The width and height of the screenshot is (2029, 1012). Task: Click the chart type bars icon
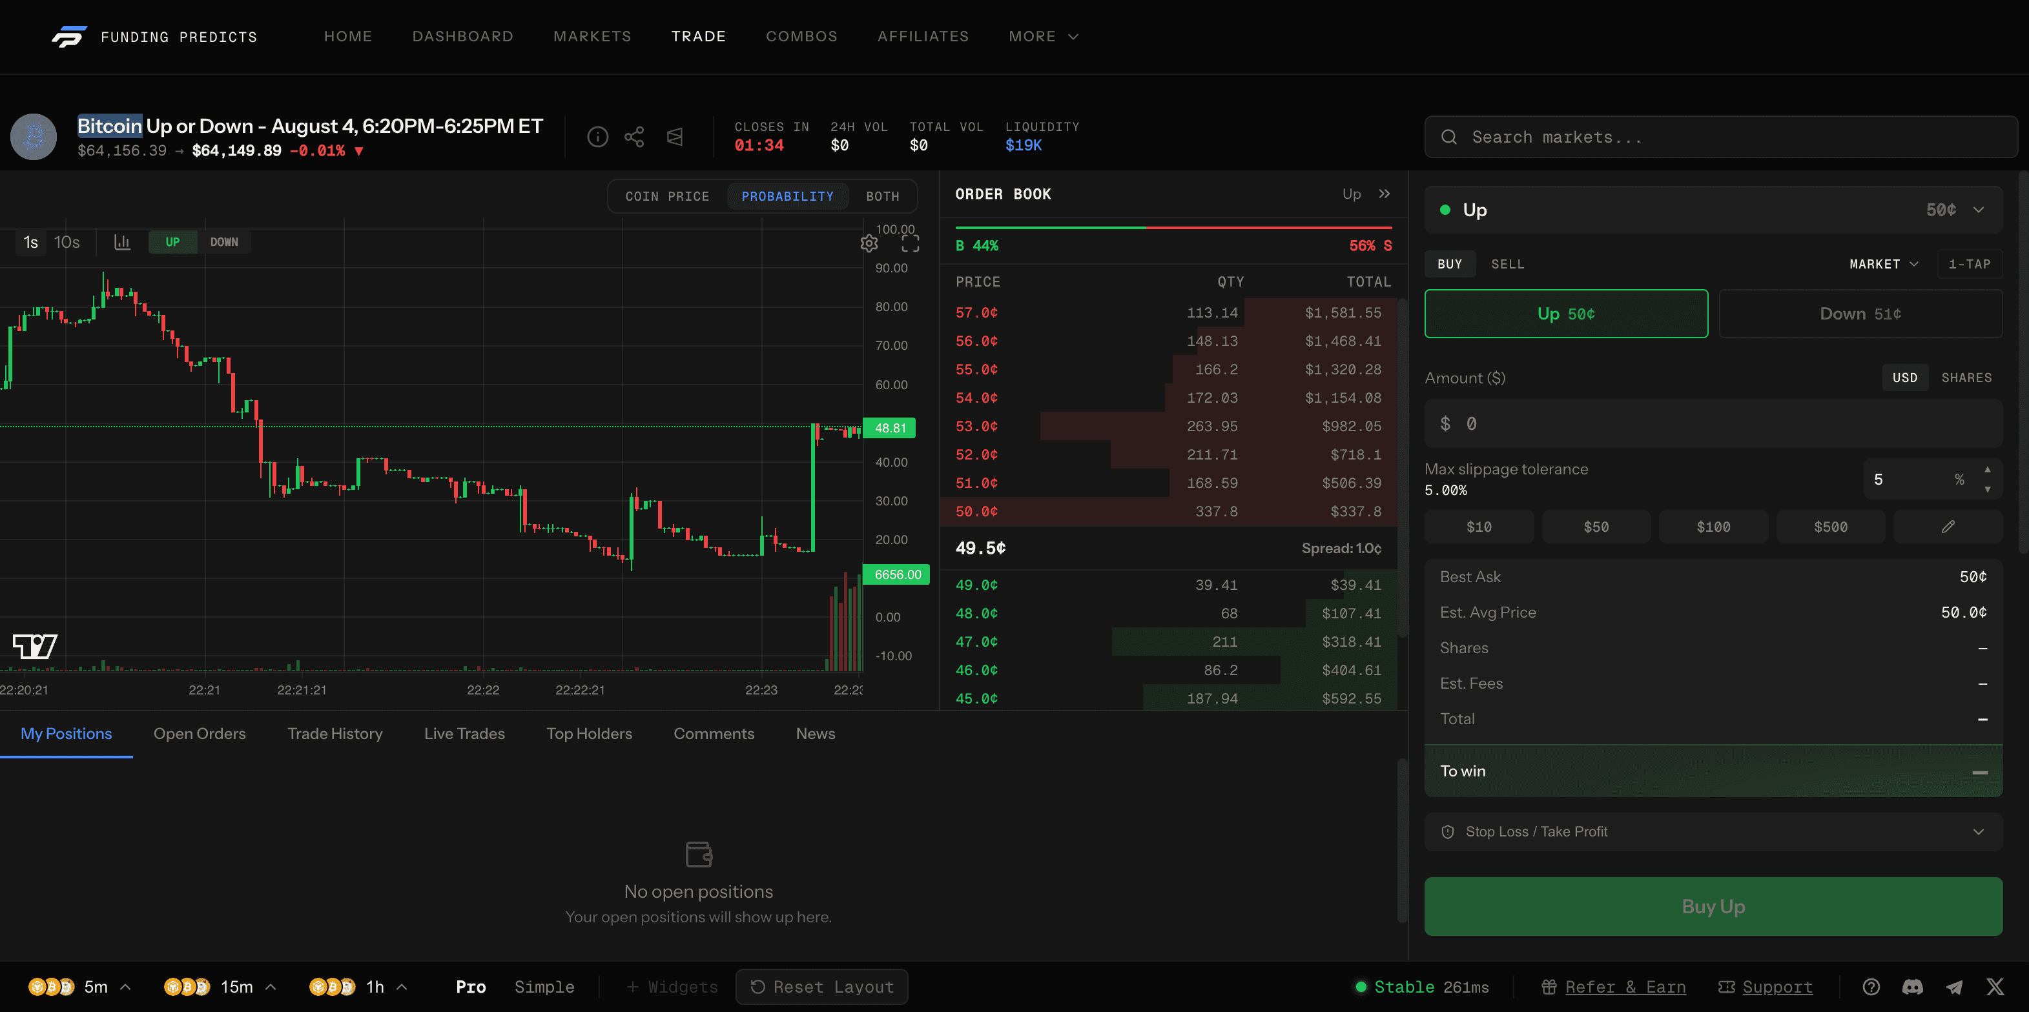122,243
